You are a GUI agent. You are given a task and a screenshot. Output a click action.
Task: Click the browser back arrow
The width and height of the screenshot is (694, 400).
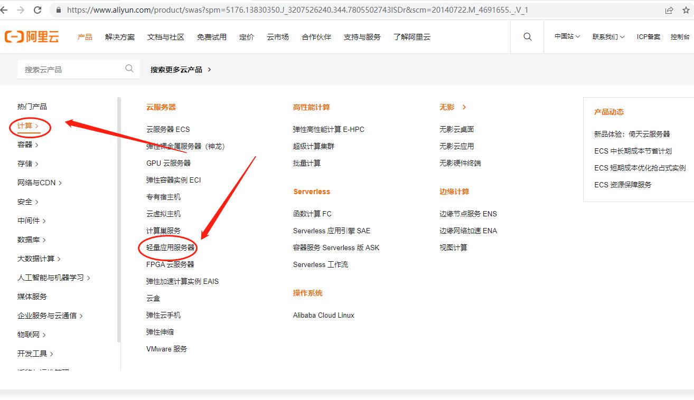[6, 9]
